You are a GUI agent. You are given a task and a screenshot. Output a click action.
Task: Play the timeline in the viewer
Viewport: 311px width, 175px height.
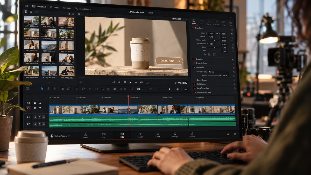click(130, 82)
